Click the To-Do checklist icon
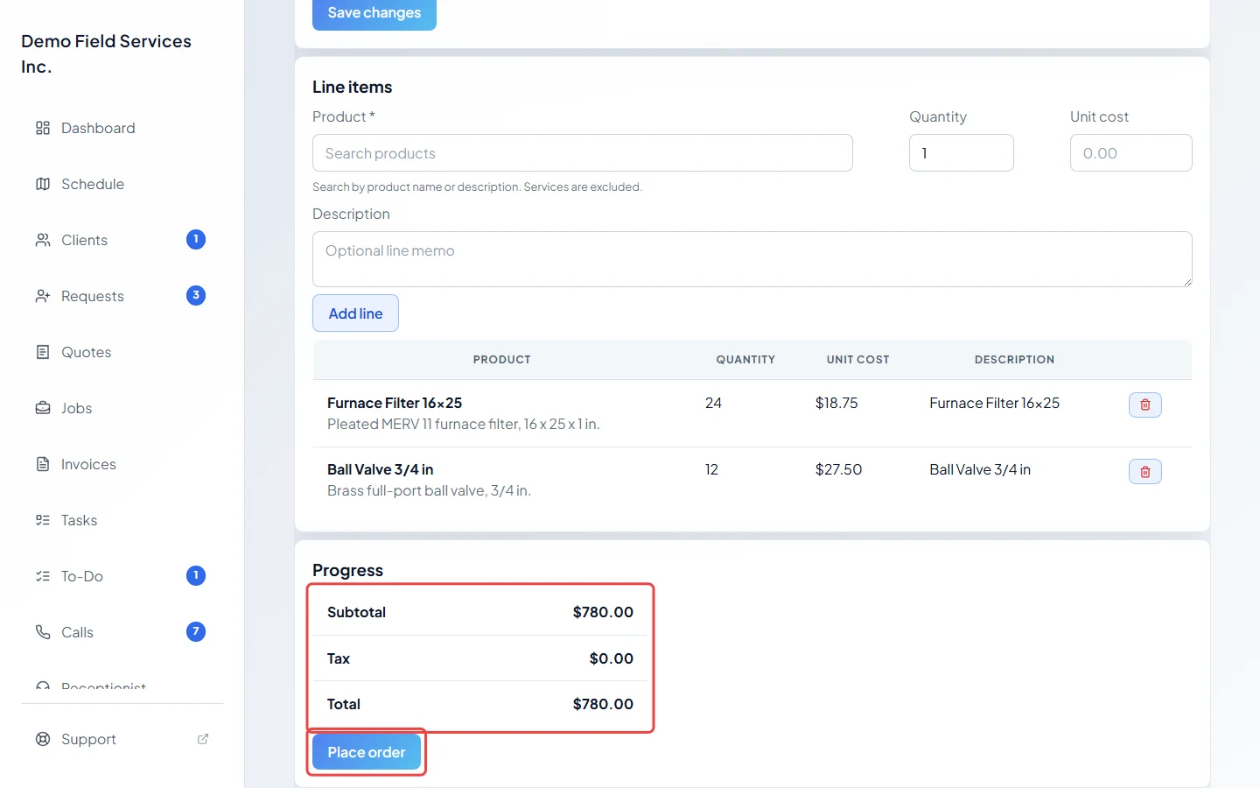Viewport: 1260px width, 788px height. point(43,576)
